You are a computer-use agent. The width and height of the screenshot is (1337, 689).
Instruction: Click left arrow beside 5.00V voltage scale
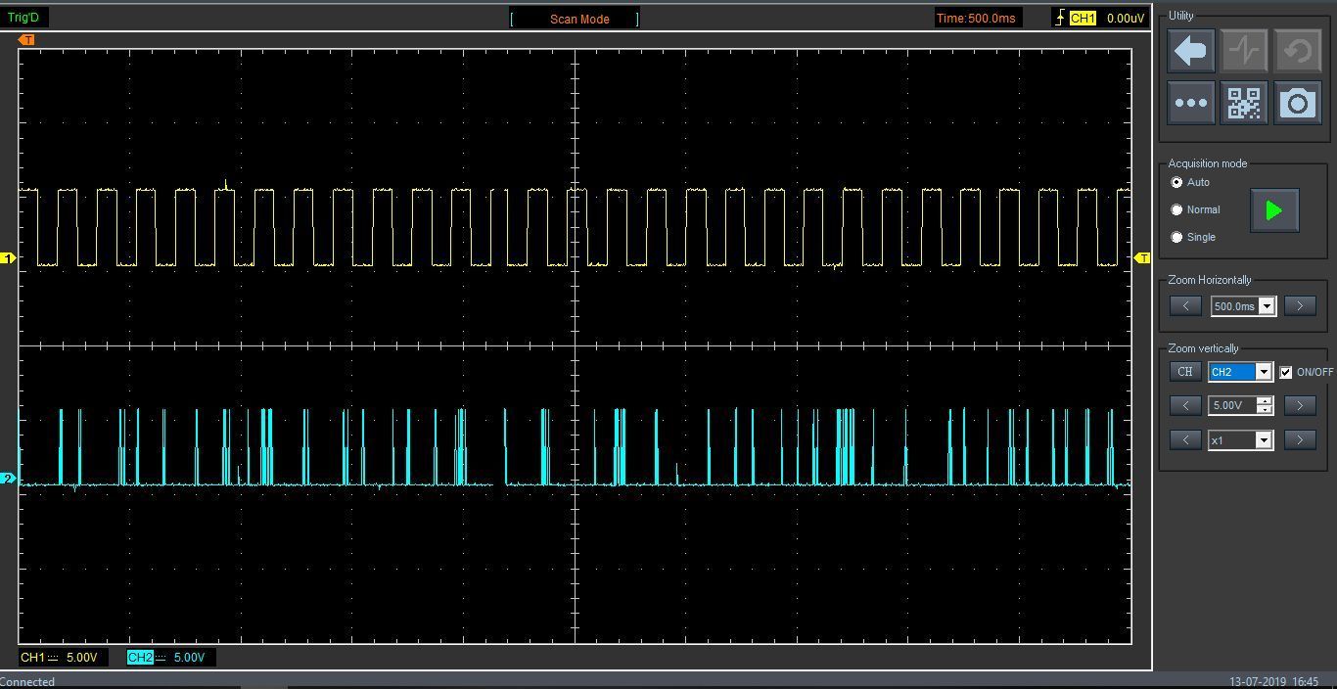tap(1185, 405)
